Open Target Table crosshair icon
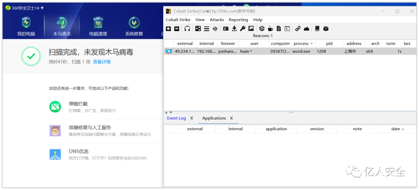This screenshot has width=419, height=190. (x=215, y=29)
